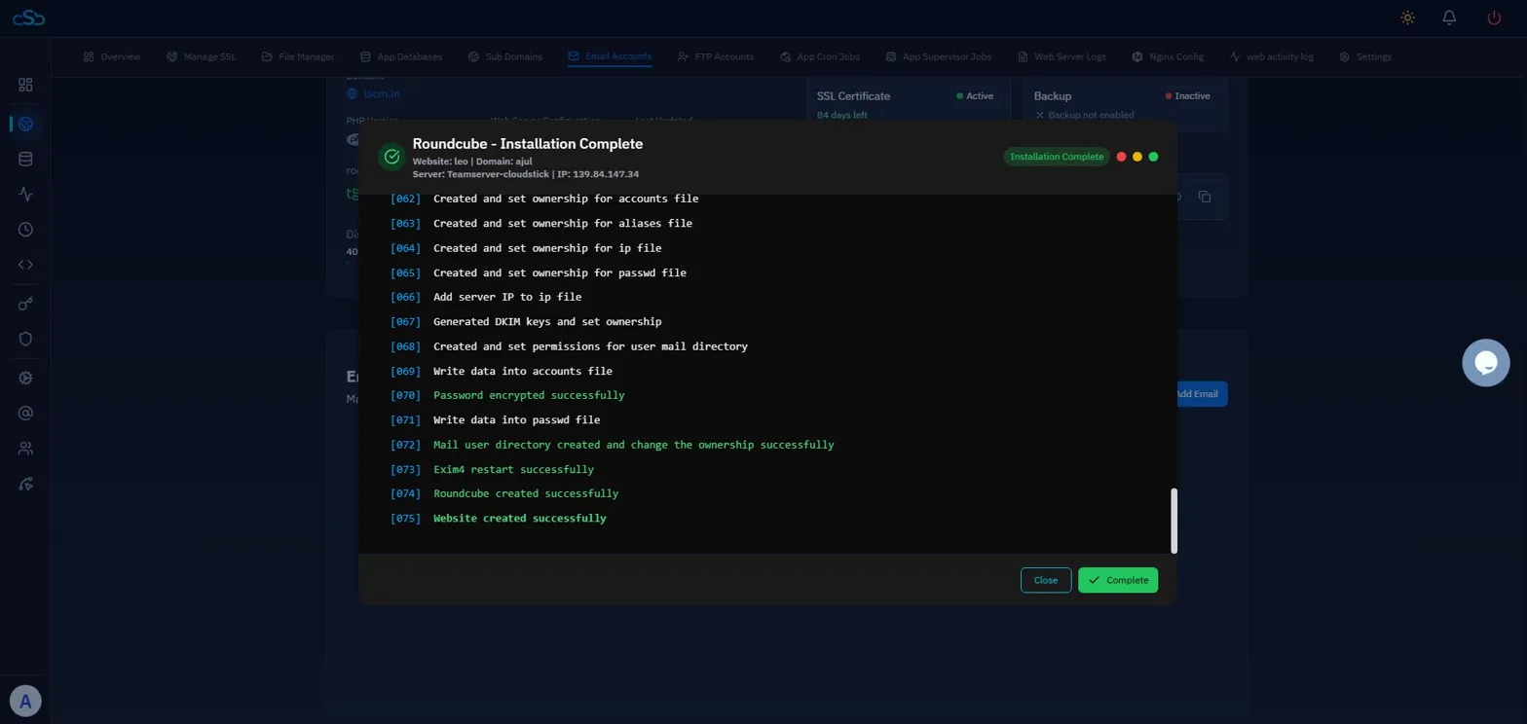
Task: Click the green dot in dialog header
Action: [1153, 157]
